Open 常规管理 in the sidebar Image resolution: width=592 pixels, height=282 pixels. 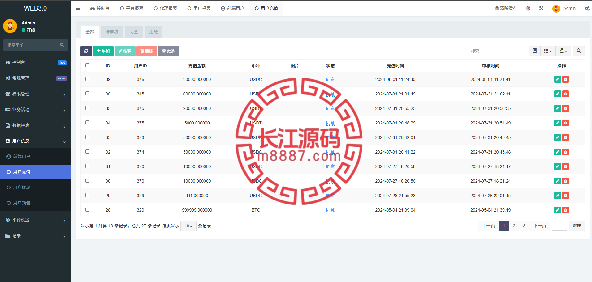pos(36,78)
